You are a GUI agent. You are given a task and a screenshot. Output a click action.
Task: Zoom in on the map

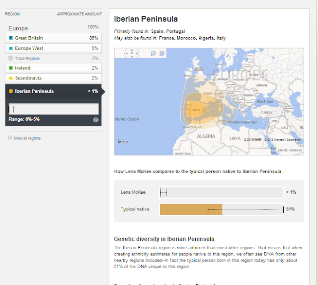(x=162, y=53)
